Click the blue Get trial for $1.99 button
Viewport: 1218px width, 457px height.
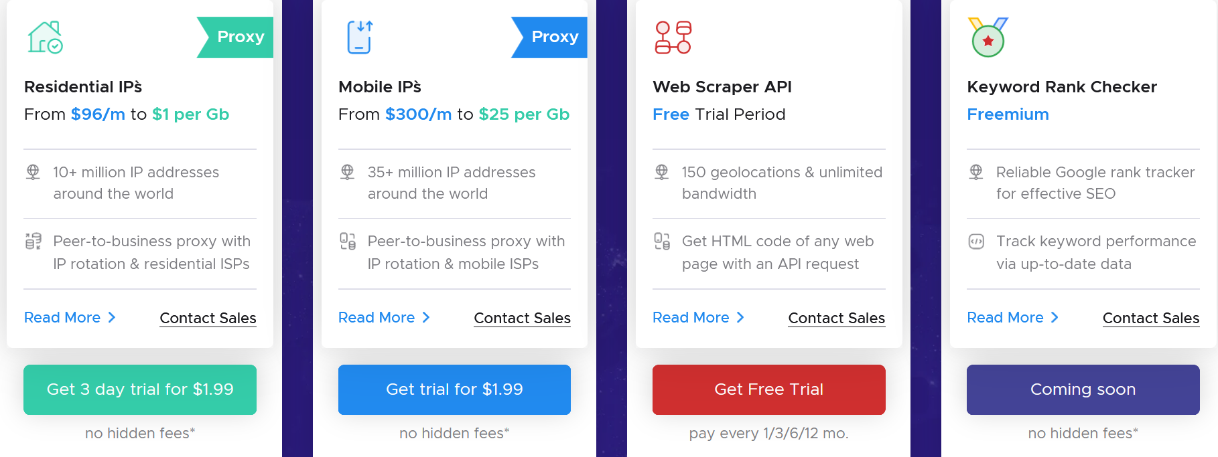pyautogui.click(x=454, y=389)
